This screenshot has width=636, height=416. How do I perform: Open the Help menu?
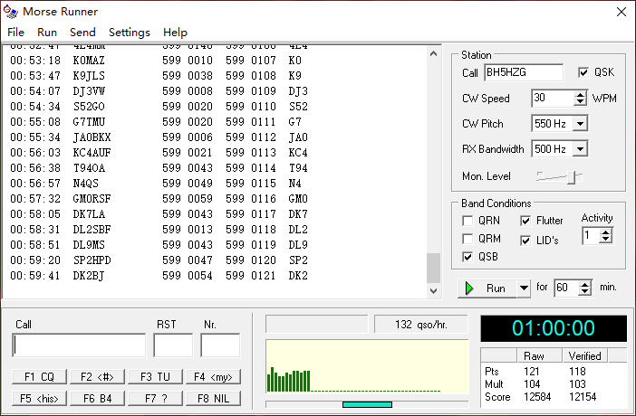click(175, 33)
